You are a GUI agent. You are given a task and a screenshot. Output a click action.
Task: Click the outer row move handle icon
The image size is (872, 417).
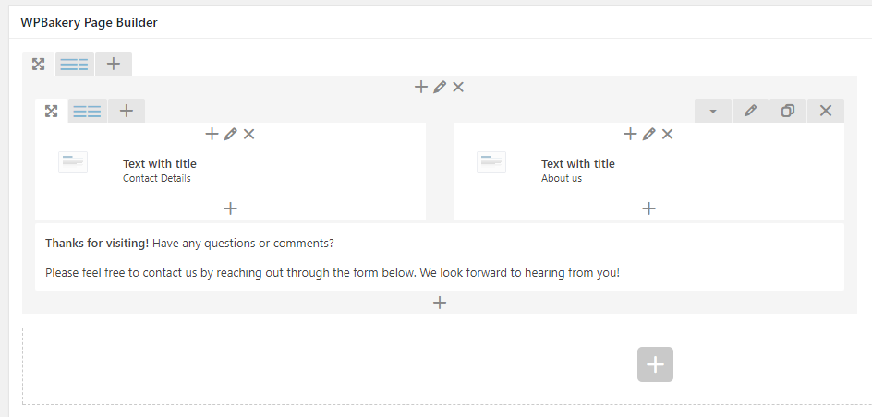point(39,65)
